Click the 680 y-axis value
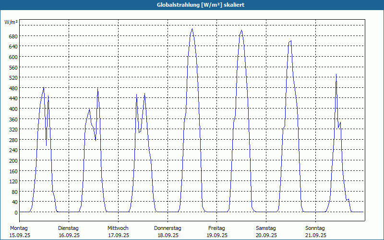 pyautogui.click(x=13, y=36)
